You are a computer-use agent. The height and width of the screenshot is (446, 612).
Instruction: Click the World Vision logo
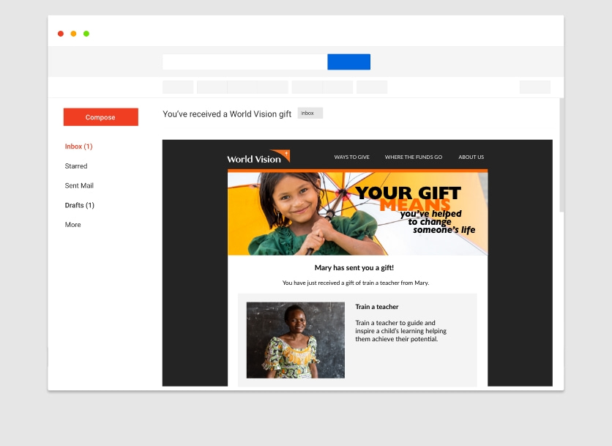tap(258, 157)
